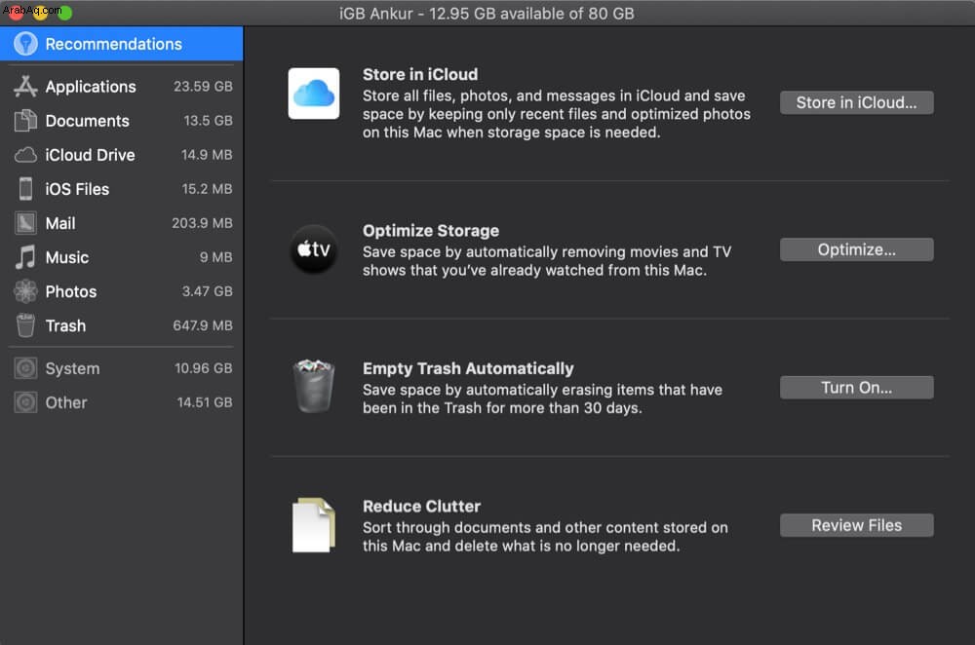Click the Reduce Clutter heading
The height and width of the screenshot is (645, 975).
[x=421, y=507]
